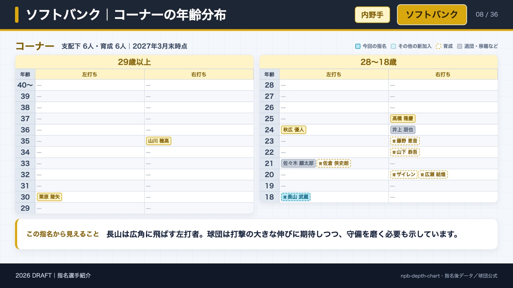Click the age 18 row label

(x=269, y=197)
